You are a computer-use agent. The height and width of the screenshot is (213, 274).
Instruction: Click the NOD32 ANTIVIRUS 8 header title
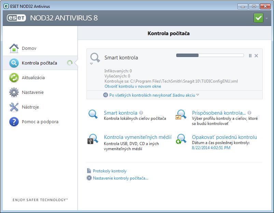point(64,18)
